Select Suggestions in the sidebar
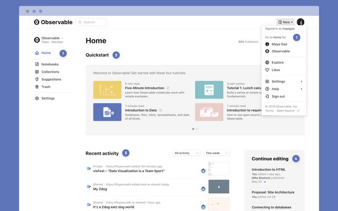The height and width of the screenshot is (211, 338). coord(51,79)
